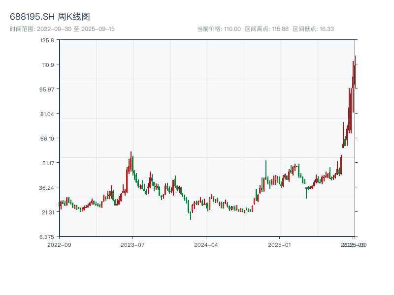Click x-axis date label 2023-07
The width and height of the screenshot is (394, 295).
pos(132,245)
